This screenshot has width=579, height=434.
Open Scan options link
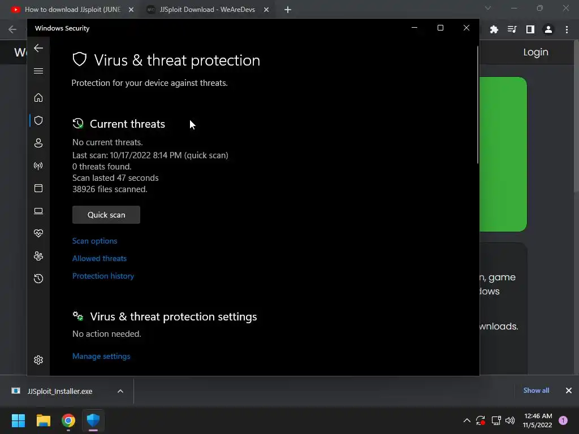point(94,241)
